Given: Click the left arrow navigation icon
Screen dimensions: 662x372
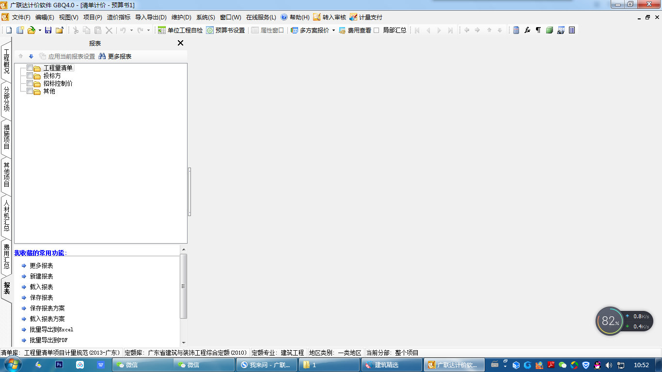Looking at the screenshot, I should pyautogui.click(x=467, y=30).
